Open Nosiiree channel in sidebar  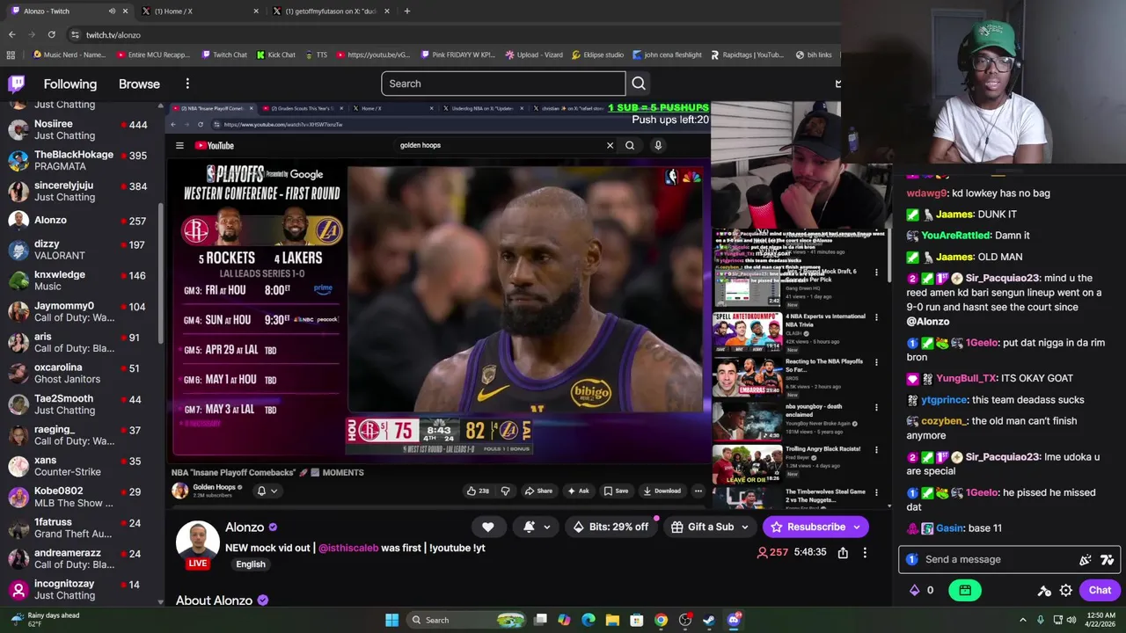point(81,129)
